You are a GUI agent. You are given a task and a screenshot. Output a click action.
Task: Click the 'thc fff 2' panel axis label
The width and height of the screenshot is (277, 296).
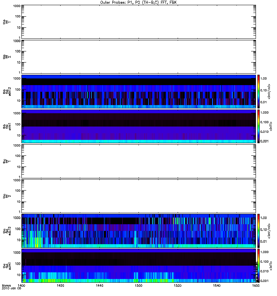(7, 196)
